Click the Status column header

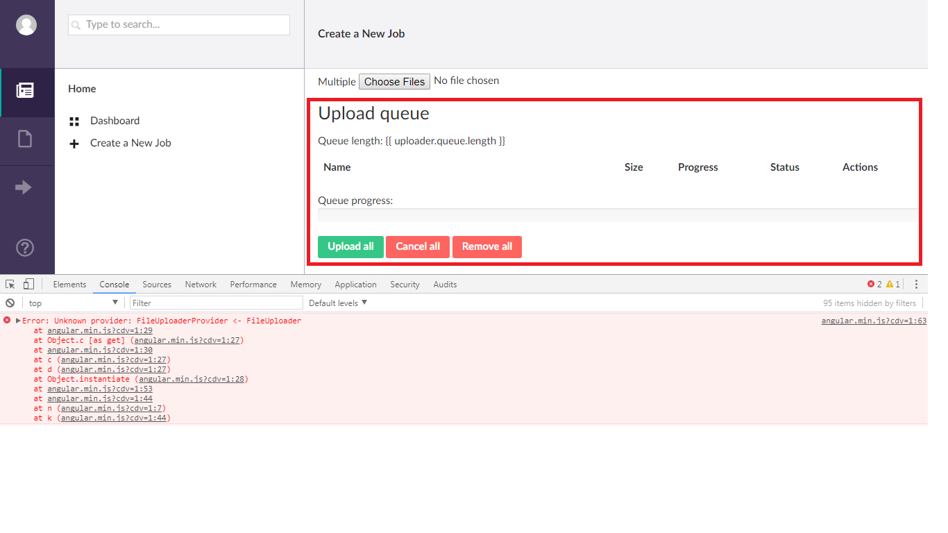(785, 167)
